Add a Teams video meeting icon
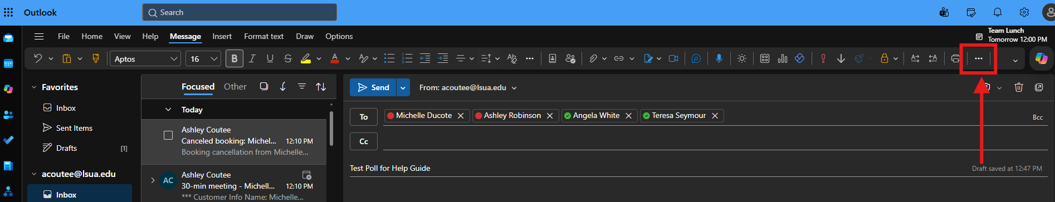The width and height of the screenshot is (1055, 202). pos(673,58)
